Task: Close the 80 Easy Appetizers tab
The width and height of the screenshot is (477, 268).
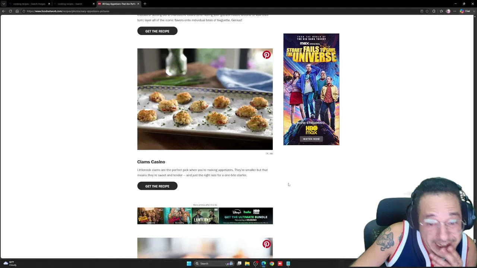Action: click(138, 4)
